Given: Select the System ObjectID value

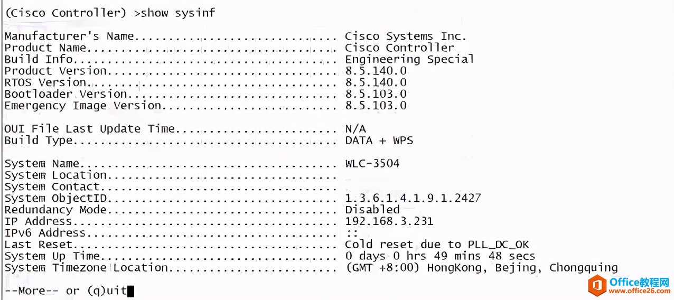Looking at the screenshot, I should (x=413, y=198).
